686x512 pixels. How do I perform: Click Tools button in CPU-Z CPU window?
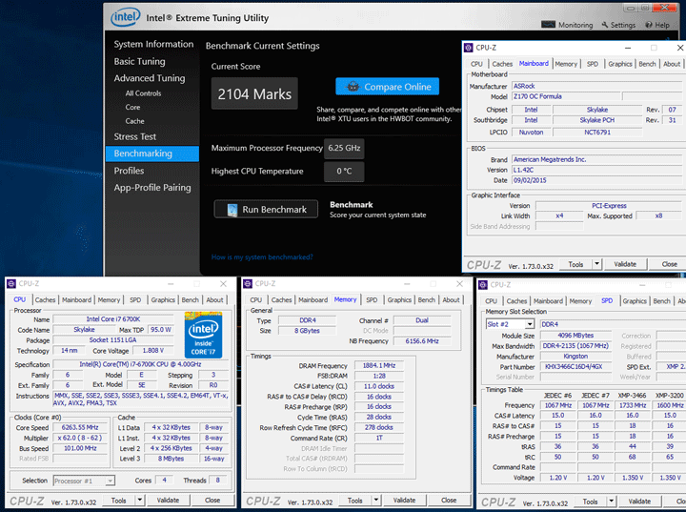118,500
